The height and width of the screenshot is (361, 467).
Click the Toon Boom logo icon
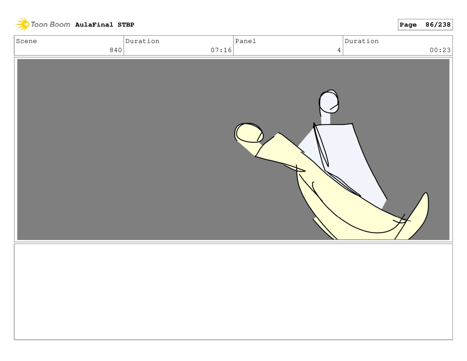click(22, 24)
